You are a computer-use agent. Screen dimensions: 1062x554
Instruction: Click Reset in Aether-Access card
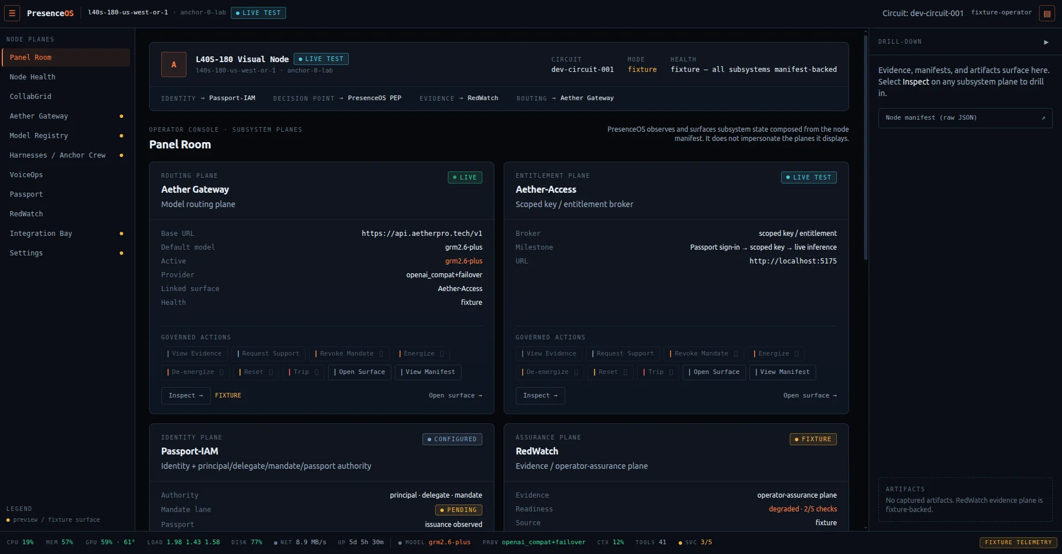point(611,372)
